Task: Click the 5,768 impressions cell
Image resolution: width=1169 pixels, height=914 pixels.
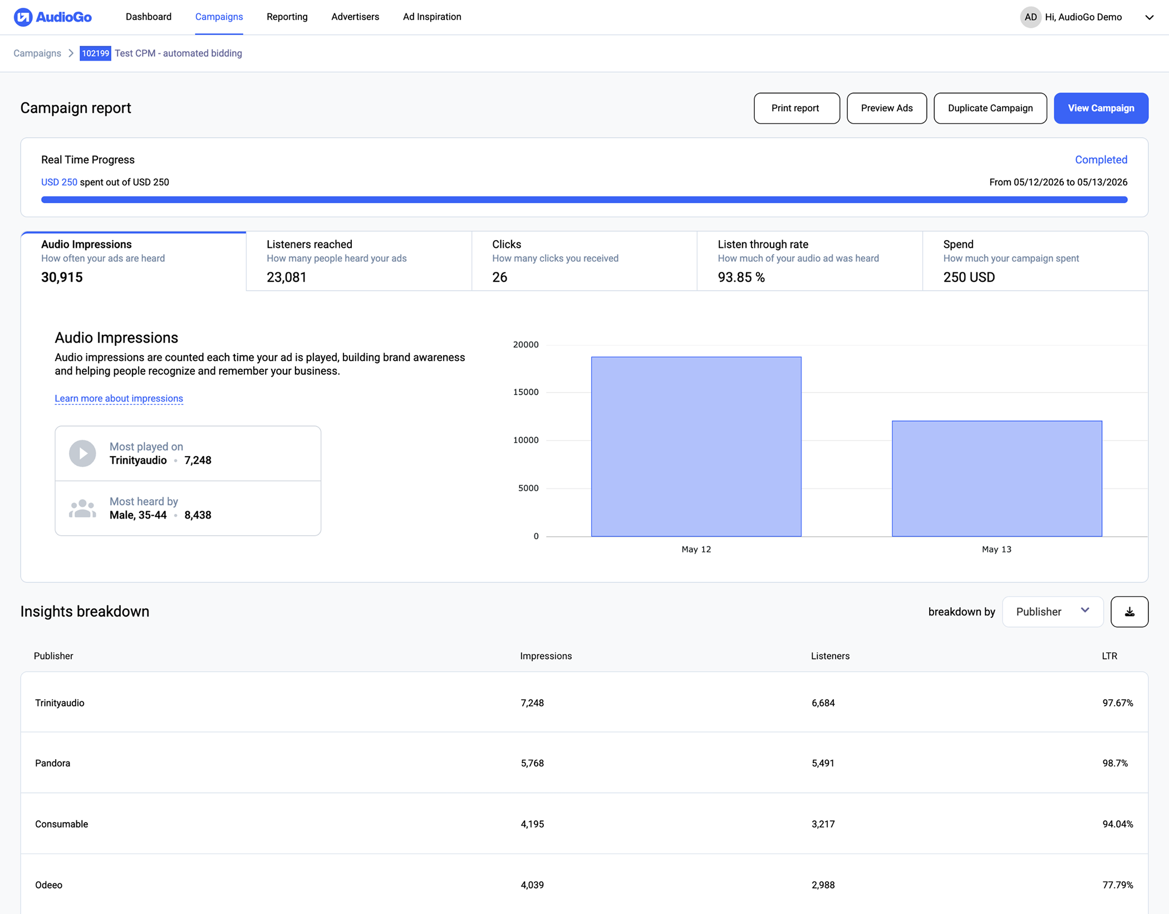Action: [532, 763]
